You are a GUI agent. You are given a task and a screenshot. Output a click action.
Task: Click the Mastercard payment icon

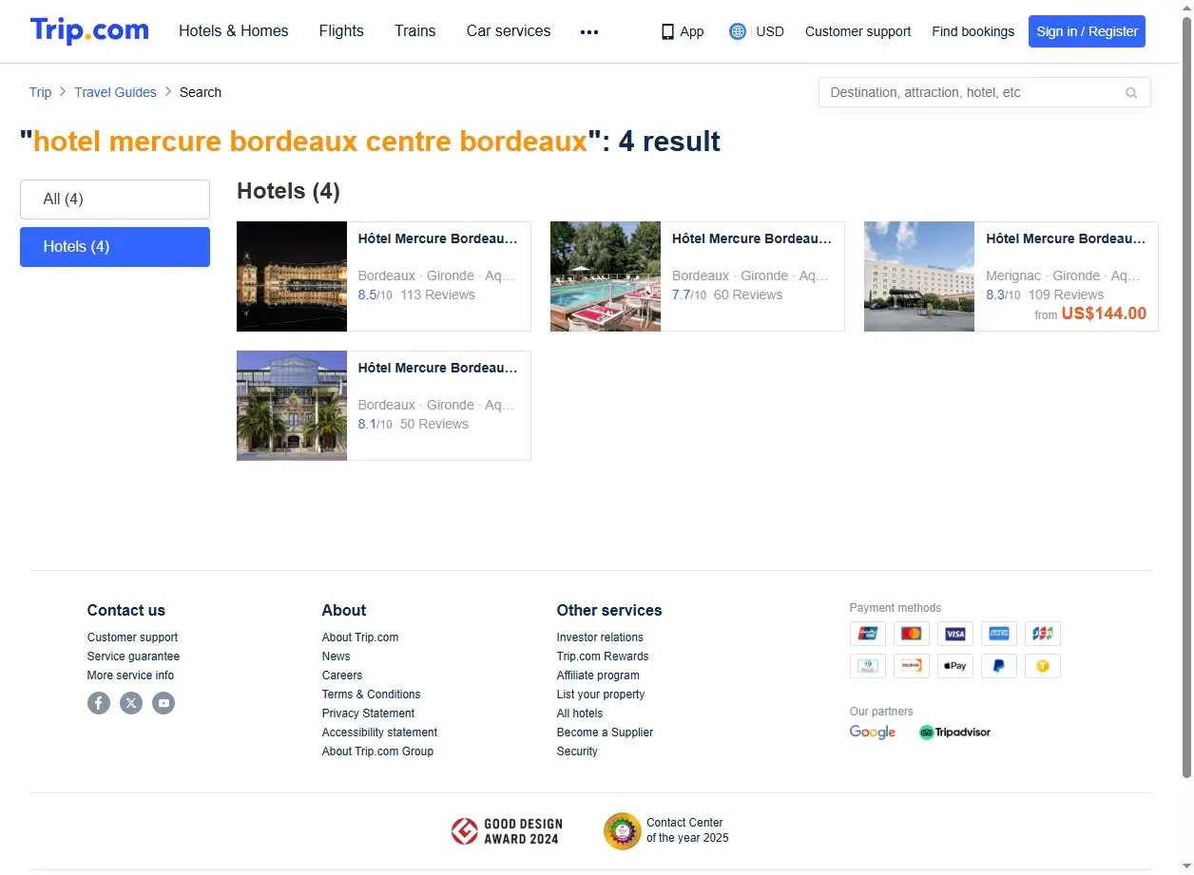click(x=912, y=634)
